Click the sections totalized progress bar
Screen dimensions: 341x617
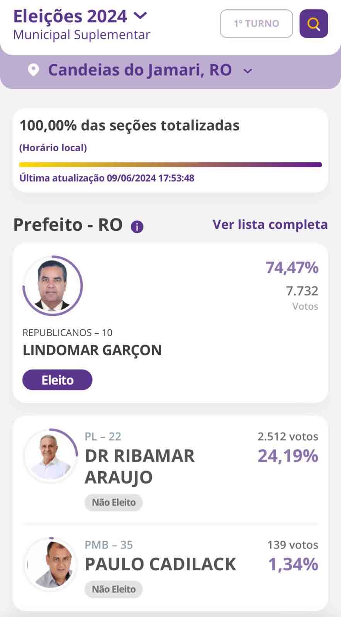coord(170,165)
